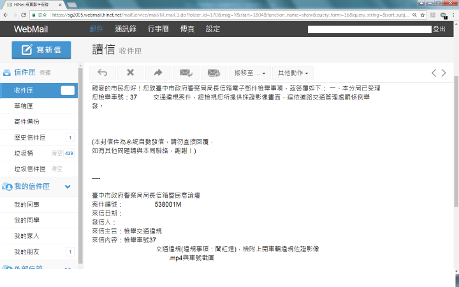The image size is (459, 287).
Task: Click the zoom magnifier icon in address bar
Action: click(414, 15)
